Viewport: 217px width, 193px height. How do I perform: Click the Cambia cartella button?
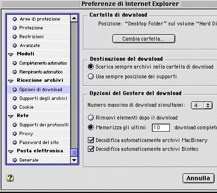pyautogui.click(x=144, y=39)
